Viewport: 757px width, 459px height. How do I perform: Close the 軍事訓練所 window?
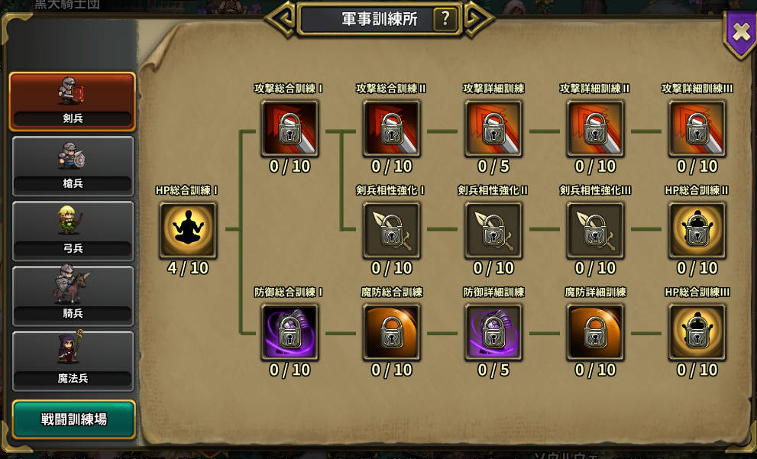[741, 33]
